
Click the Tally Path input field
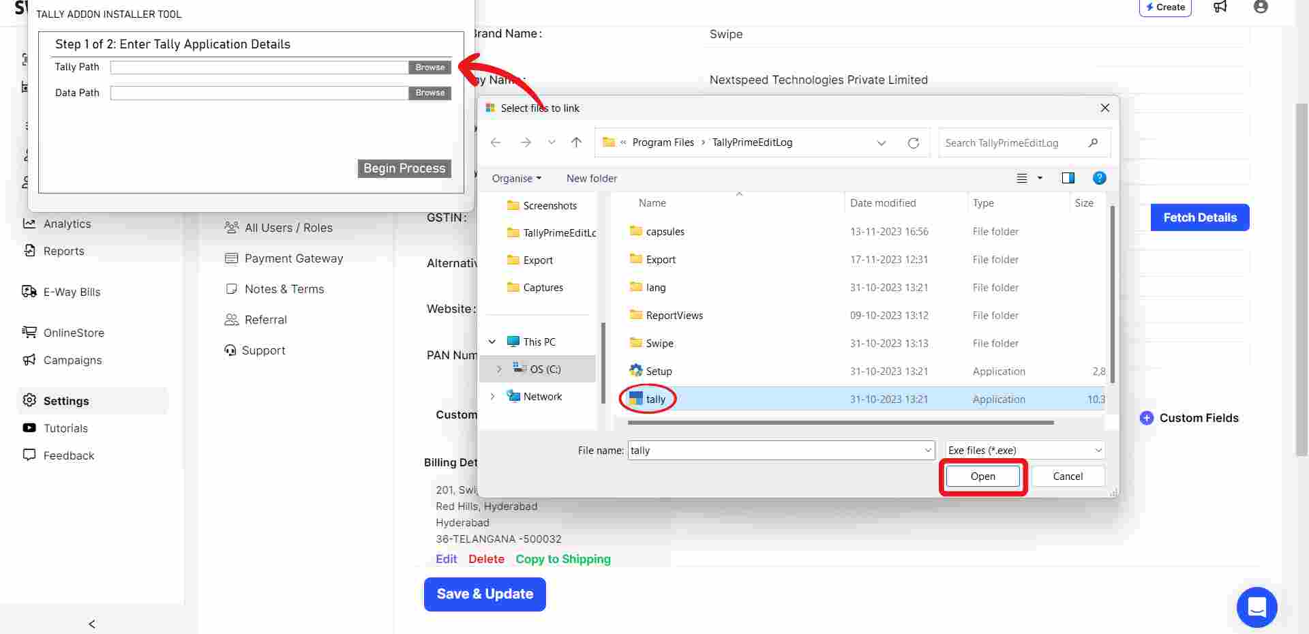pos(260,67)
